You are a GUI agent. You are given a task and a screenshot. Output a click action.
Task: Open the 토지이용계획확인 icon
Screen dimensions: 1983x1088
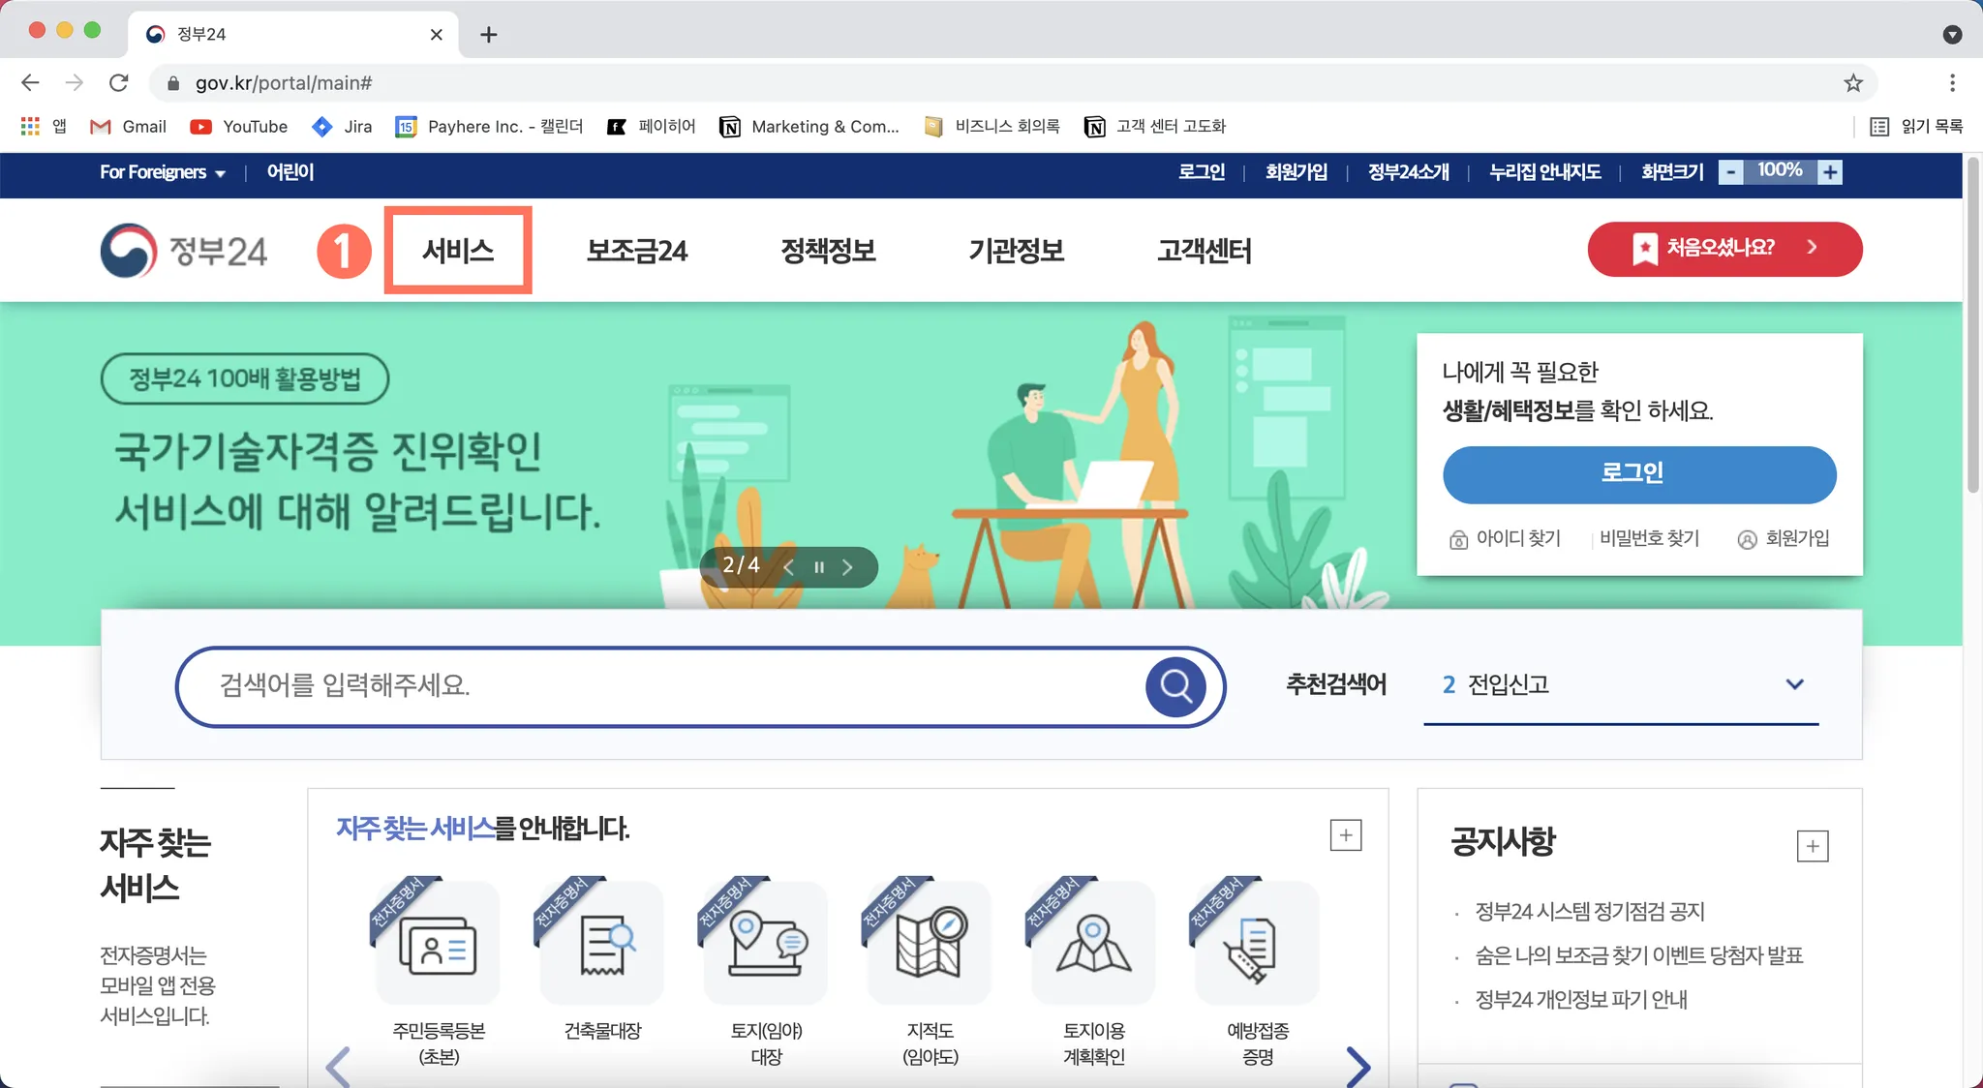coord(1093,945)
